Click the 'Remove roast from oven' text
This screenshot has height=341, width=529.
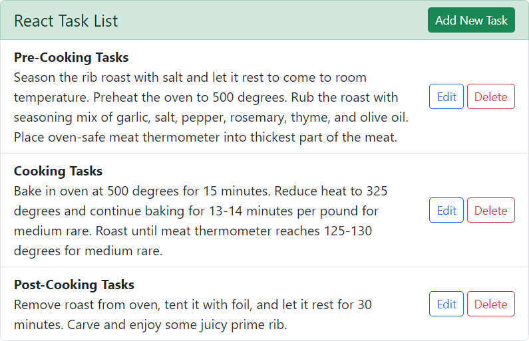80,304
